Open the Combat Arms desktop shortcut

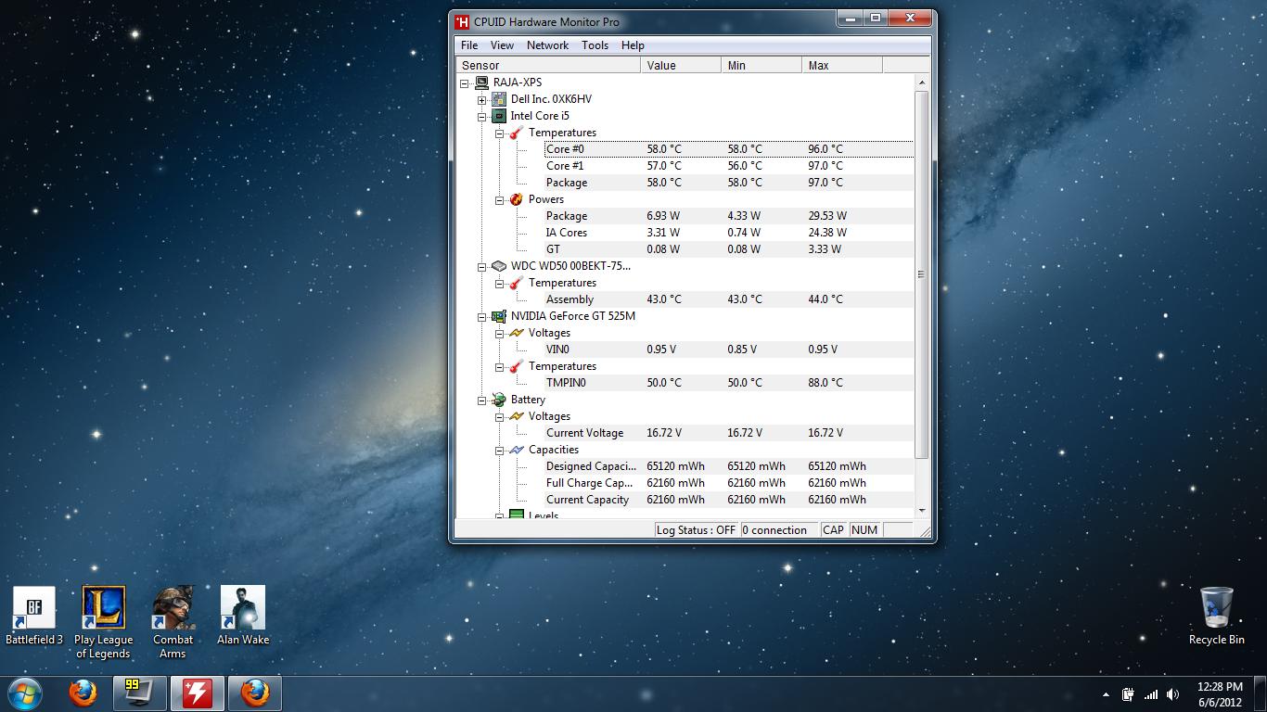[x=173, y=622]
